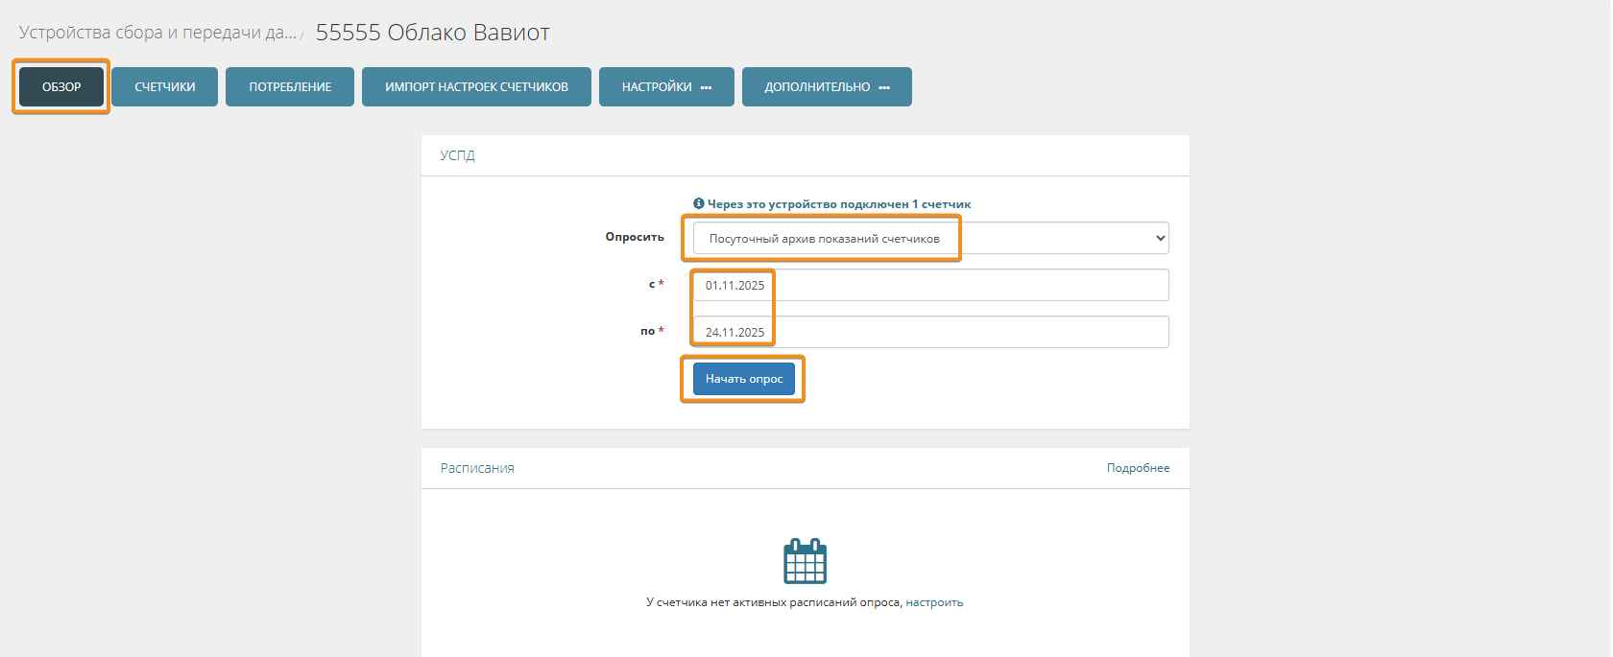This screenshot has width=1613, height=657.
Task: Click the start date field 01.11.2025
Action: click(x=929, y=286)
